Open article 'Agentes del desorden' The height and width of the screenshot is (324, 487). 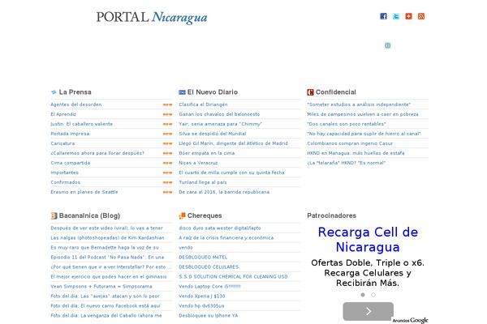(x=76, y=104)
